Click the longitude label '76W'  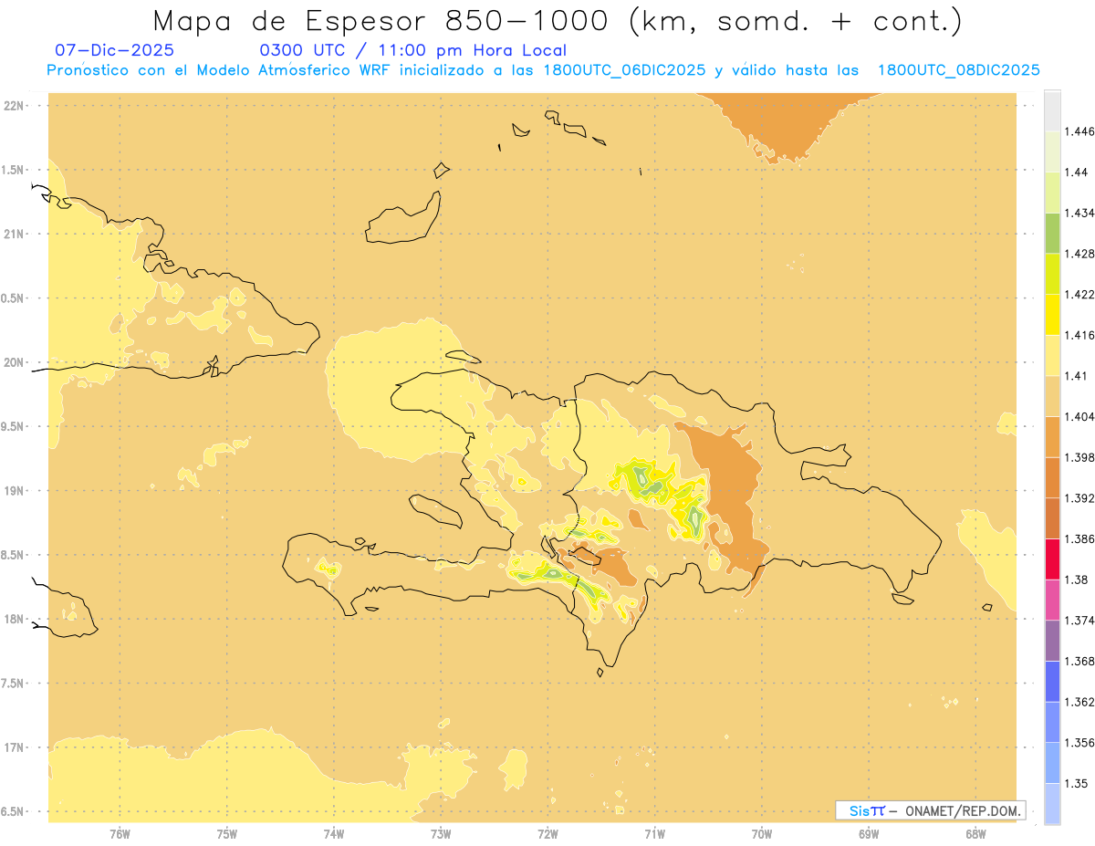tap(120, 833)
